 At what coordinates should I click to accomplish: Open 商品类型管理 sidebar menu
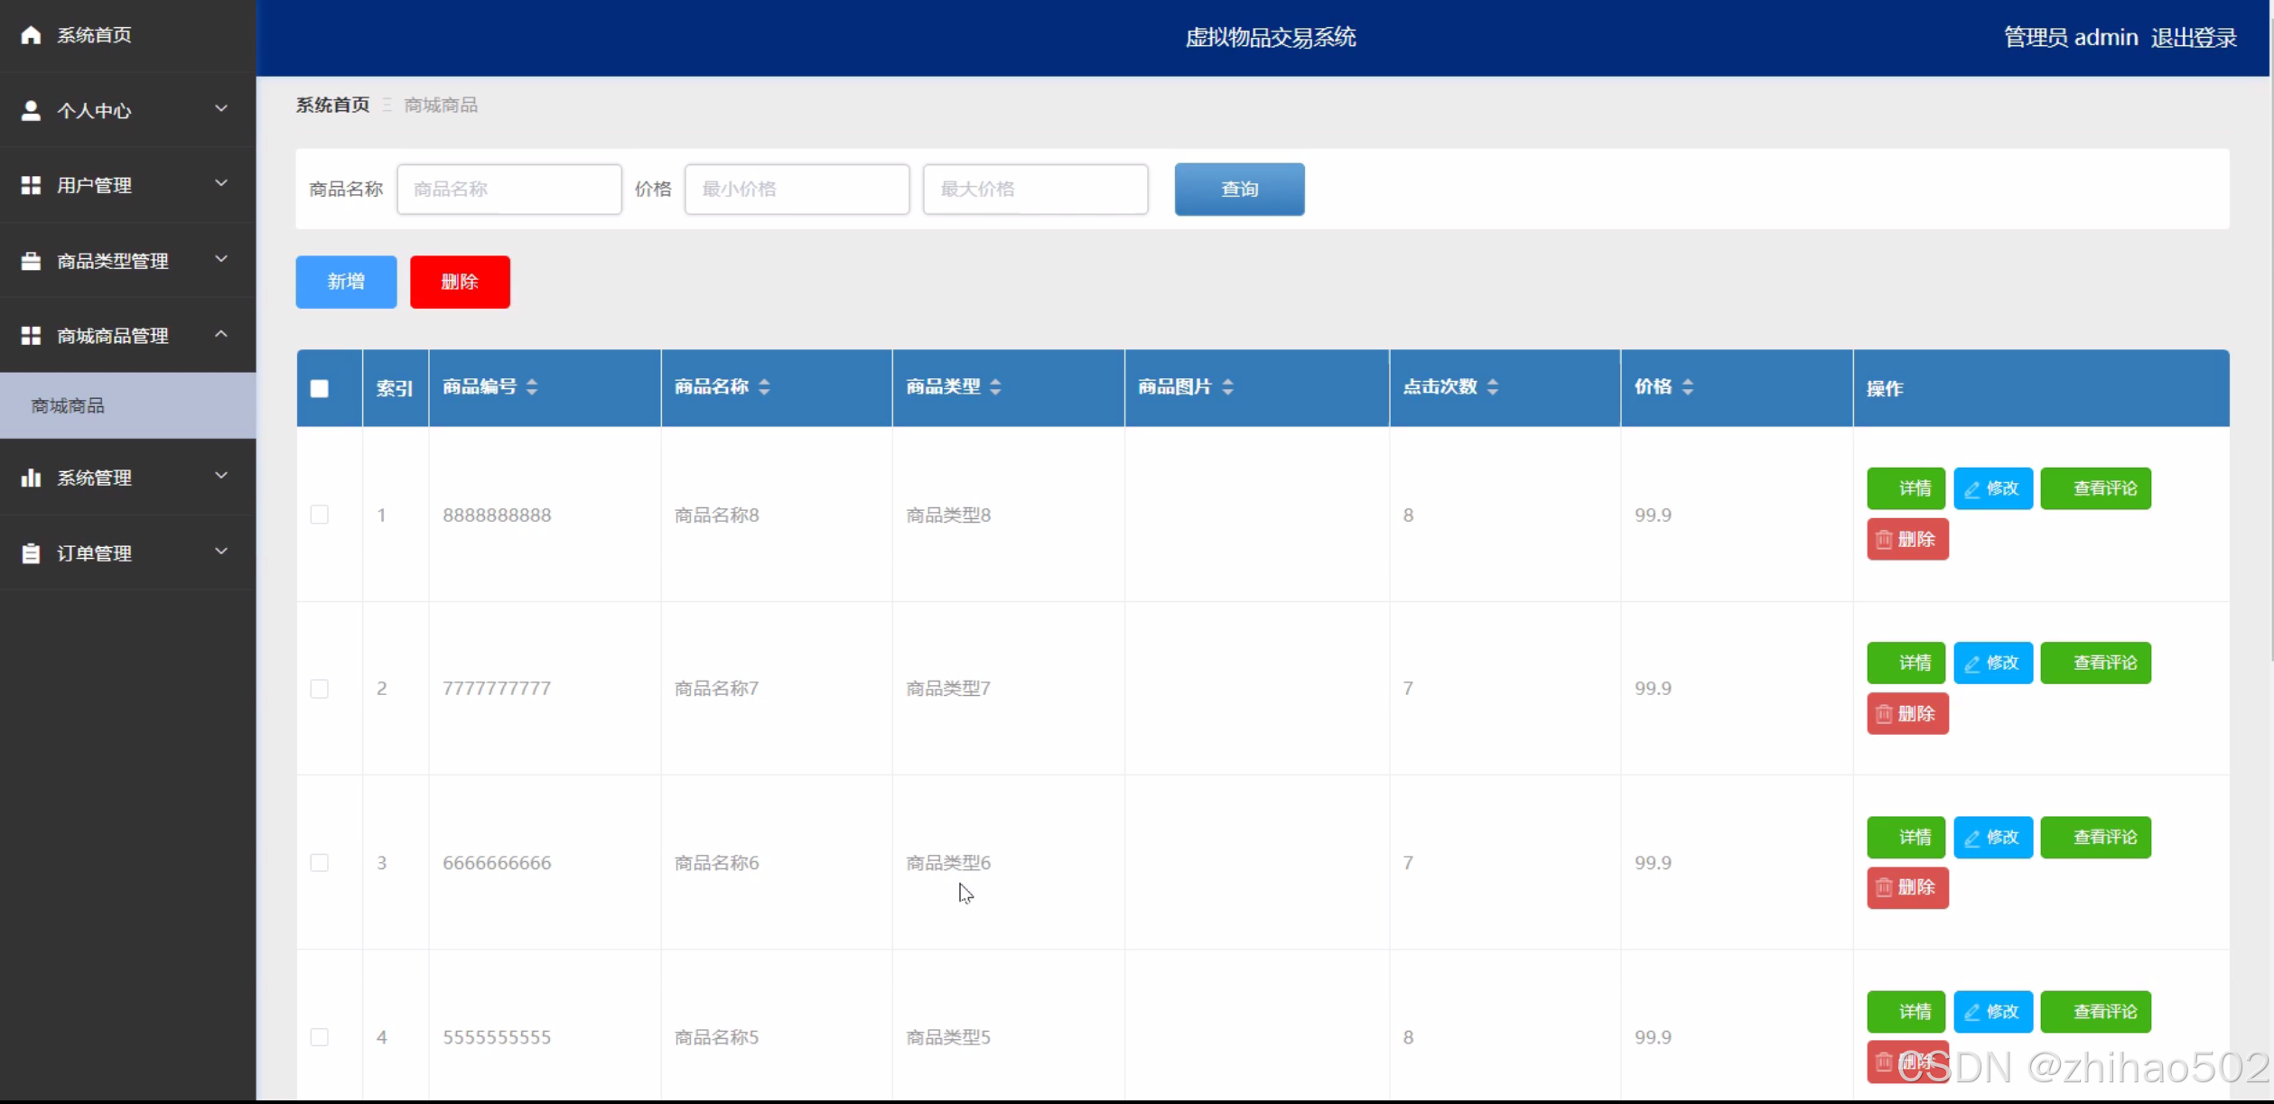[x=128, y=261]
